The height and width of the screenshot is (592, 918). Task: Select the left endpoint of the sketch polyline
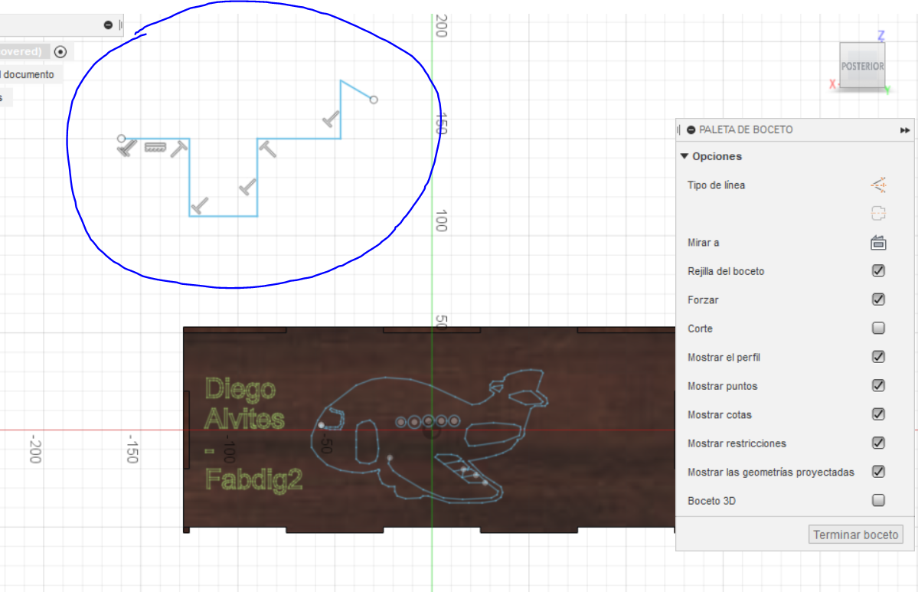pos(121,139)
